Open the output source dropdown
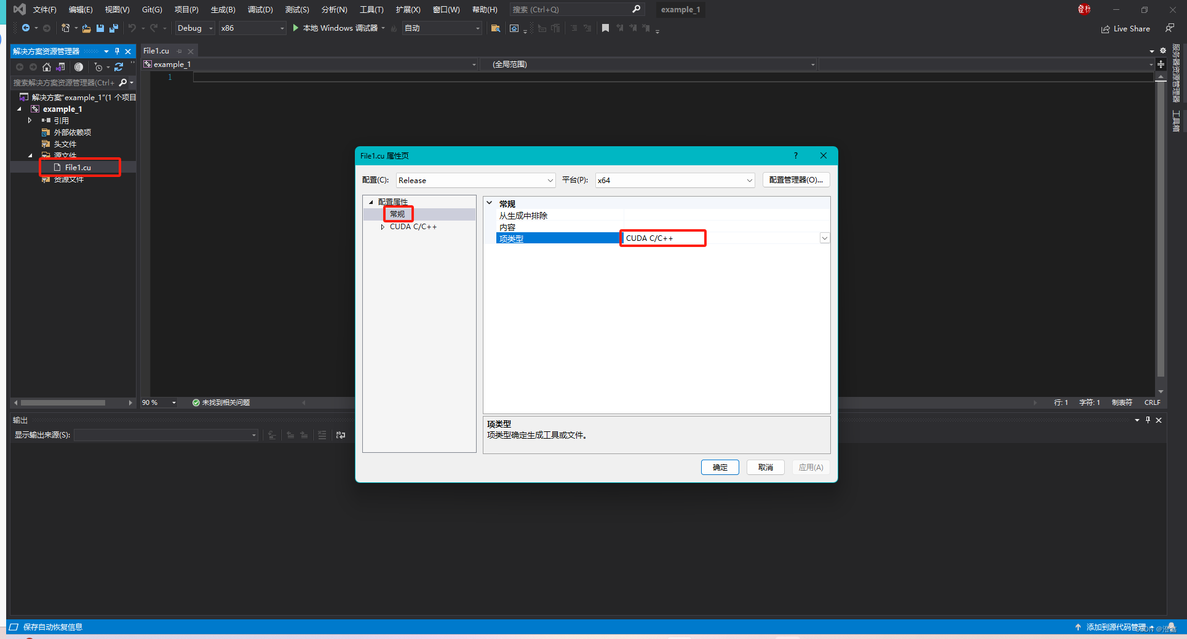1187x639 pixels. click(166, 435)
